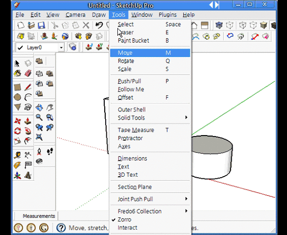Viewport: 287px width, 235px height.
Task: Choose Paint Bucket from the Tools menu
Action: pyautogui.click(x=150, y=41)
